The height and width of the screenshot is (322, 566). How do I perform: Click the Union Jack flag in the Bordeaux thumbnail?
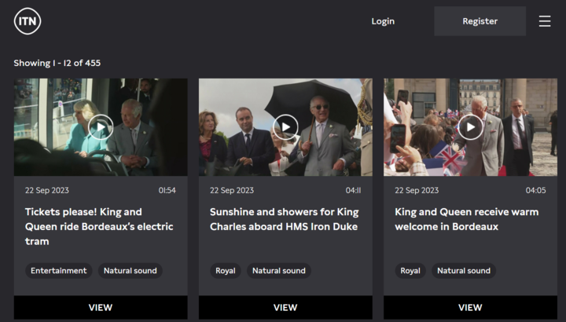pyautogui.click(x=450, y=159)
